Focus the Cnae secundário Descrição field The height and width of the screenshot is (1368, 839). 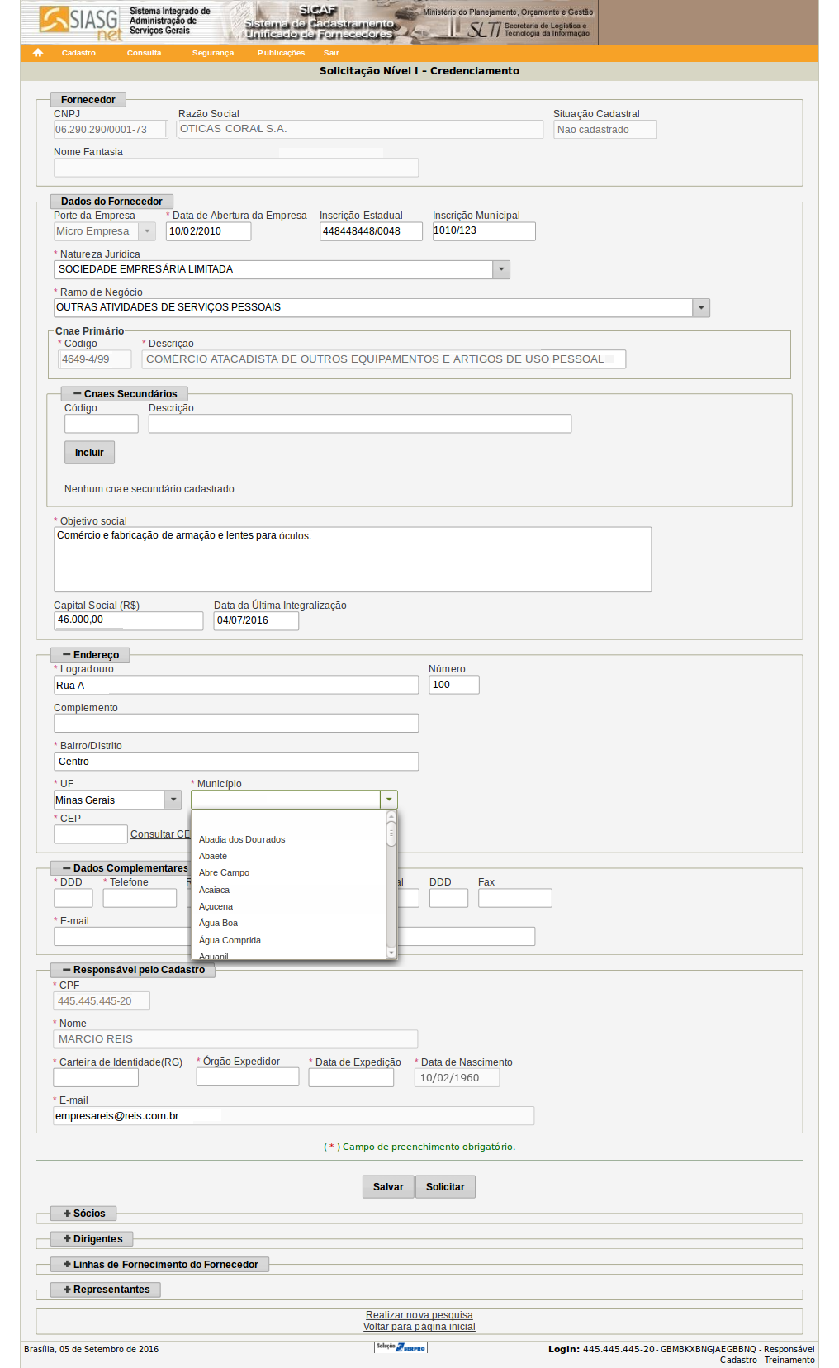[360, 424]
